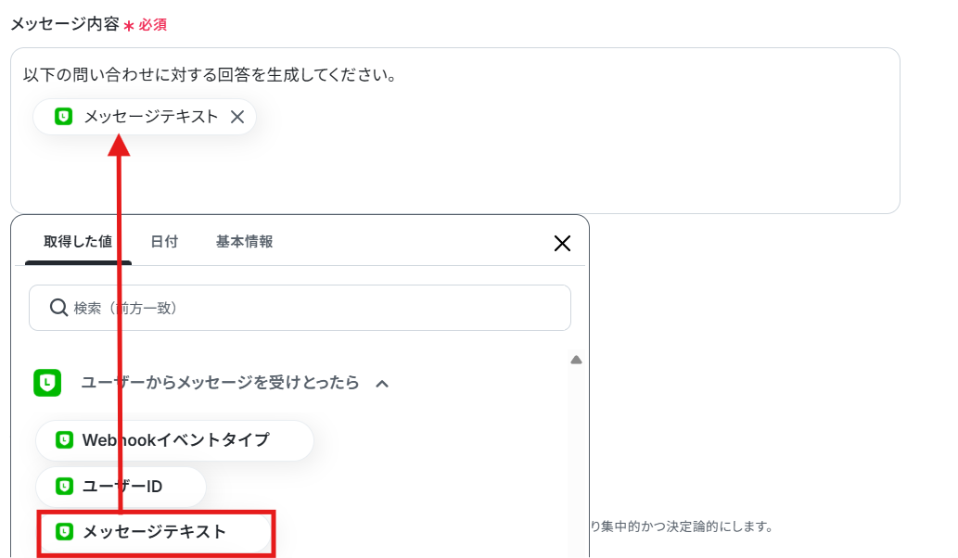This screenshot has height=558, width=958.
Task: Collapse ユーザーからメッセージを受けとったら section chevron
Action: tap(382, 384)
